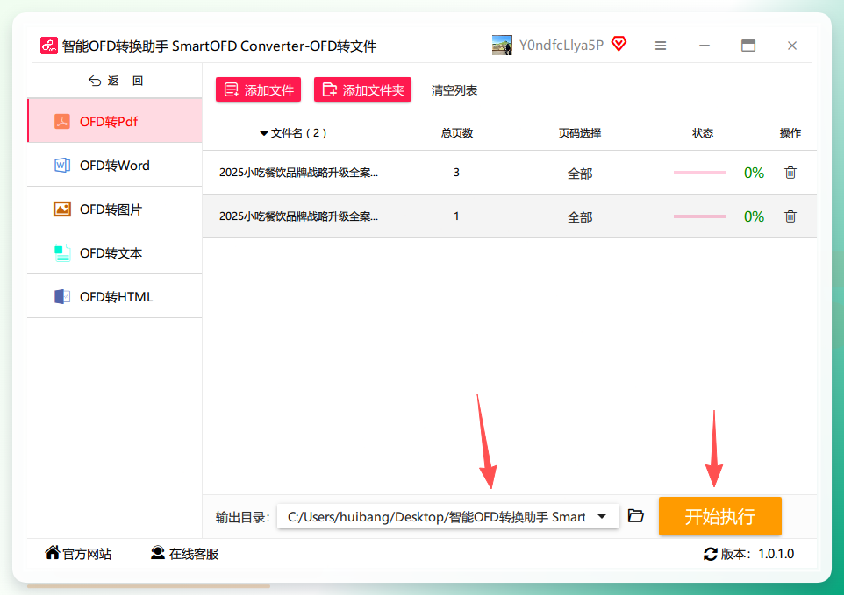Image resolution: width=844 pixels, height=595 pixels.
Task: Select the OFD转Word tab
Action: pyautogui.click(x=115, y=165)
